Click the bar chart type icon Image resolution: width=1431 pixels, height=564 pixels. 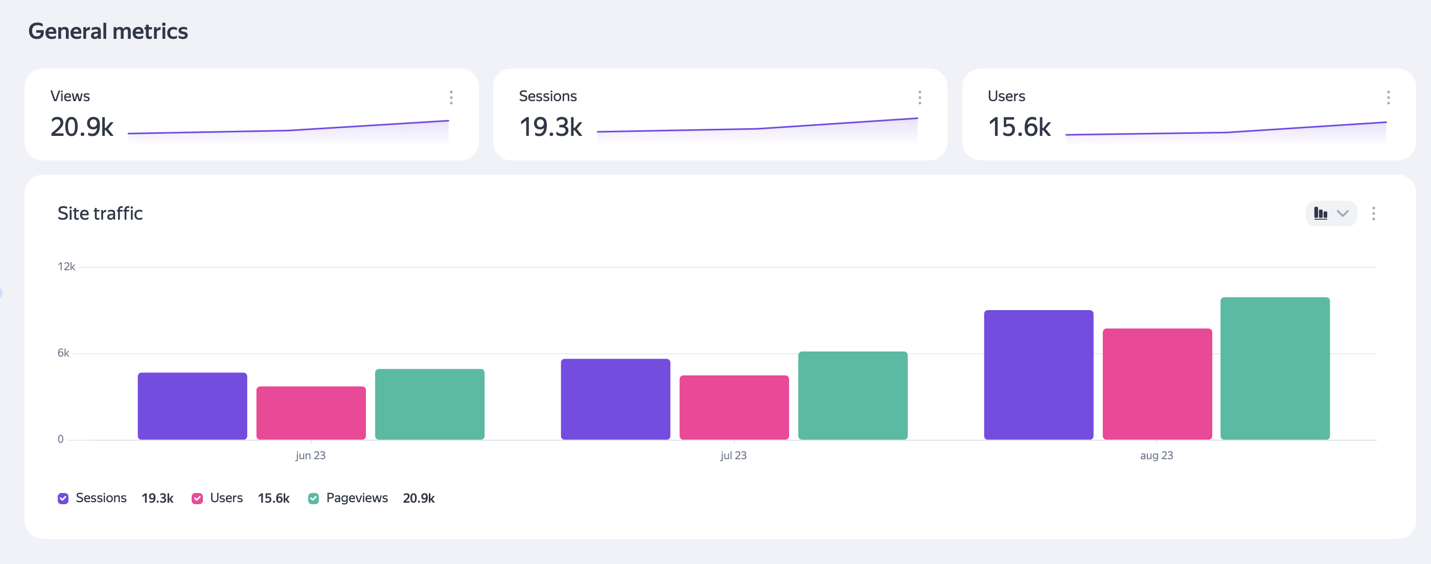tap(1321, 214)
